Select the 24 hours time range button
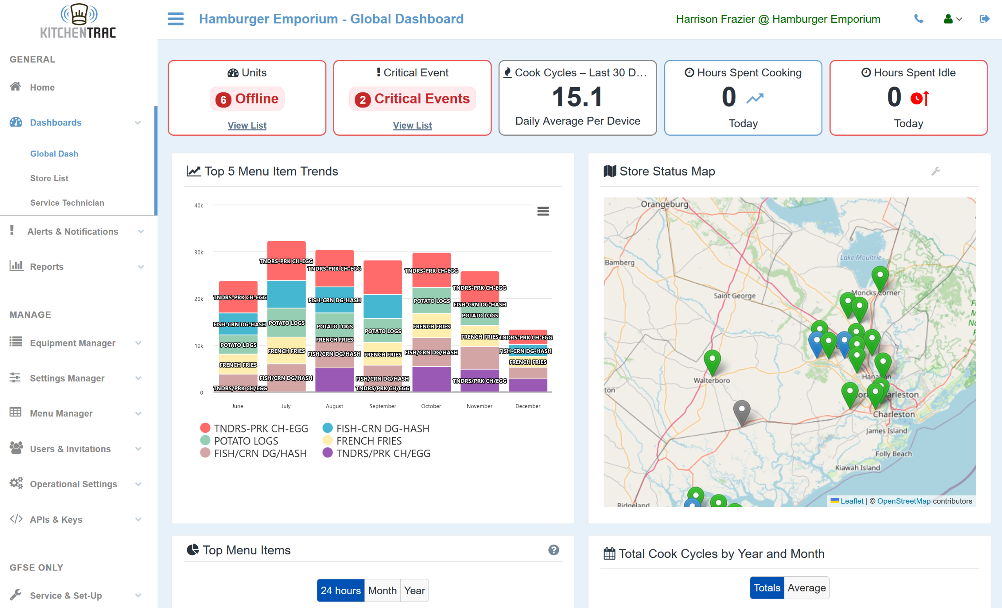1002x608 pixels. 340,590
